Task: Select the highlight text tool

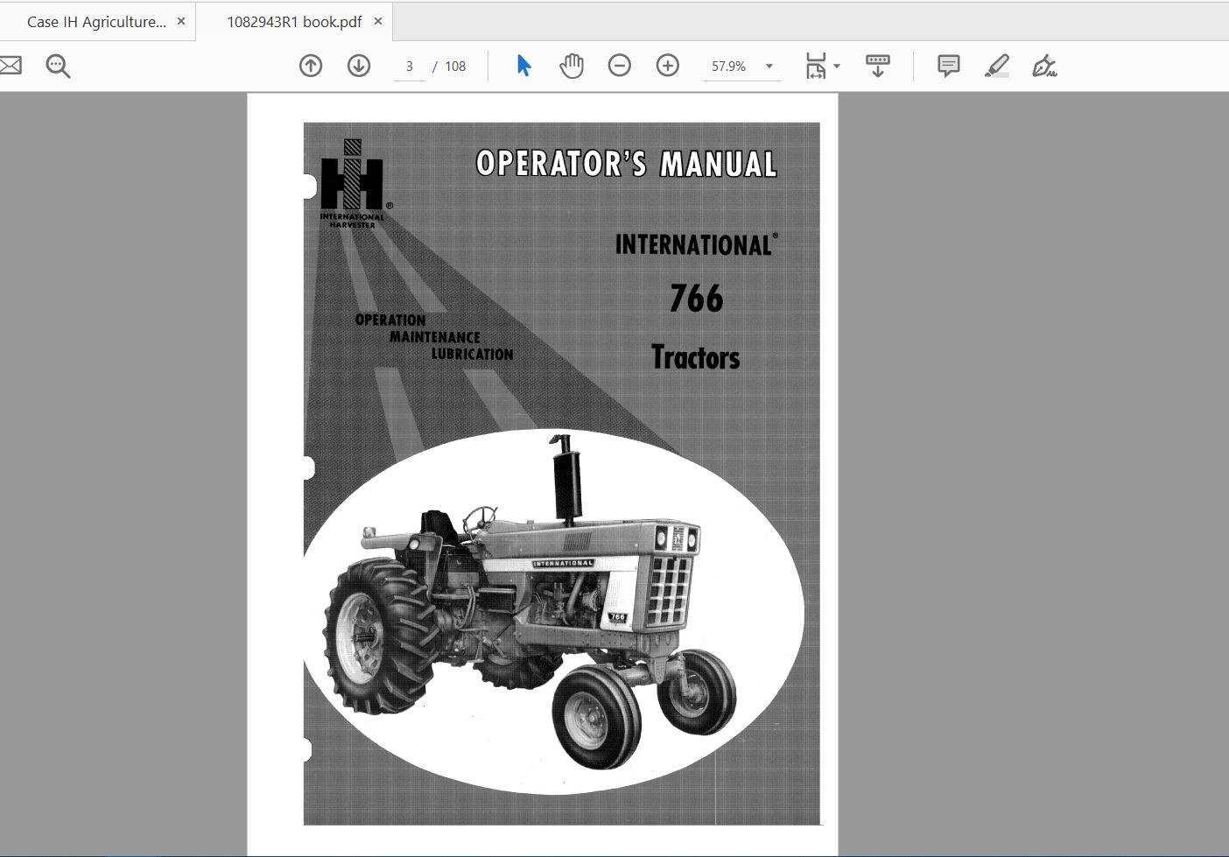Action: [x=997, y=66]
